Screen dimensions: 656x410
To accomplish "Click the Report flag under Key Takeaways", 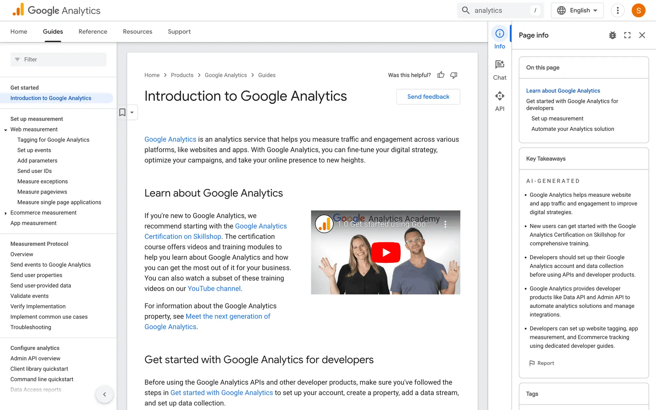I will [542, 363].
